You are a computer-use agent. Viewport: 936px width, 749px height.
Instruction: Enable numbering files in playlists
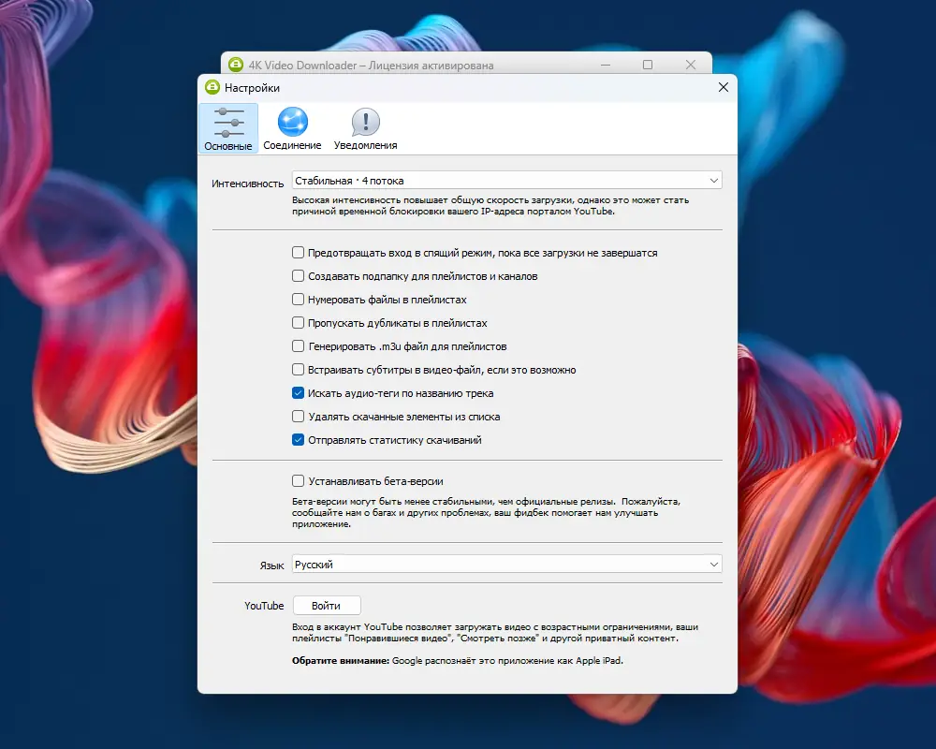click(x=299, y=300)
